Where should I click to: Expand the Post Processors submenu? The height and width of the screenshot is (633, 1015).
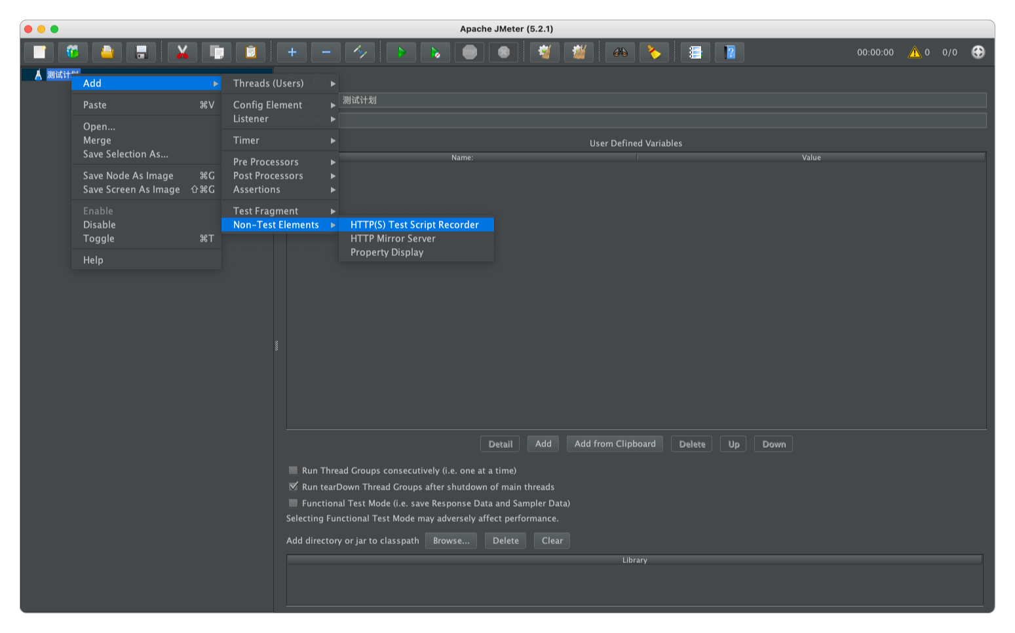coord(280,175)
